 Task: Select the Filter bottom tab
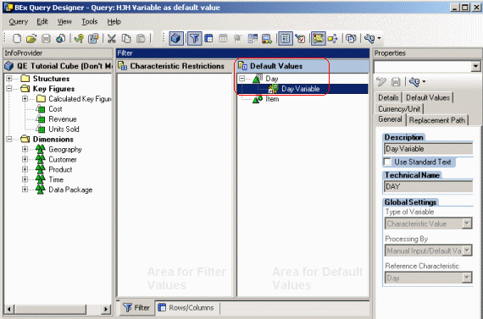pyautogui.click(x=136, y=308)
